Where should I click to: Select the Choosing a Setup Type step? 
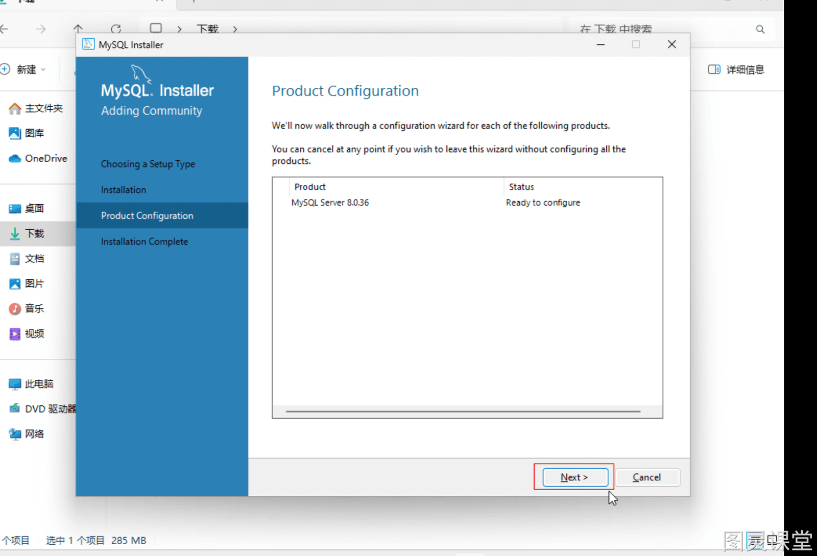point(148,164)
